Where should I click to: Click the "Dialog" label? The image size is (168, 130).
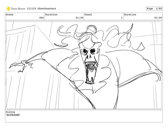10,112
